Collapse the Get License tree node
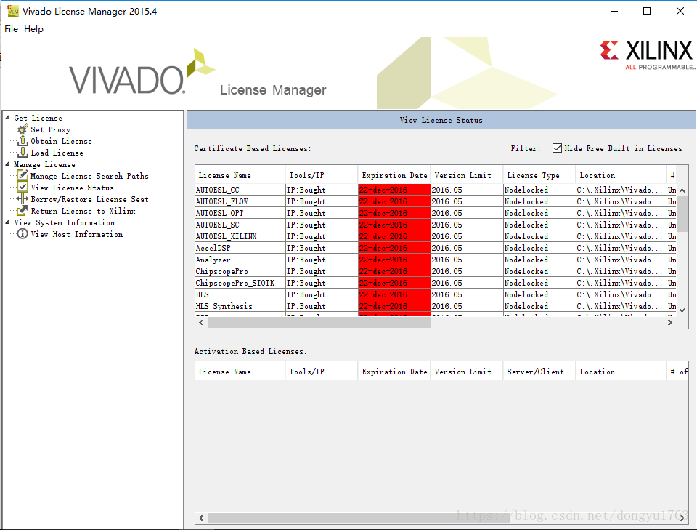 pos(7,118)
